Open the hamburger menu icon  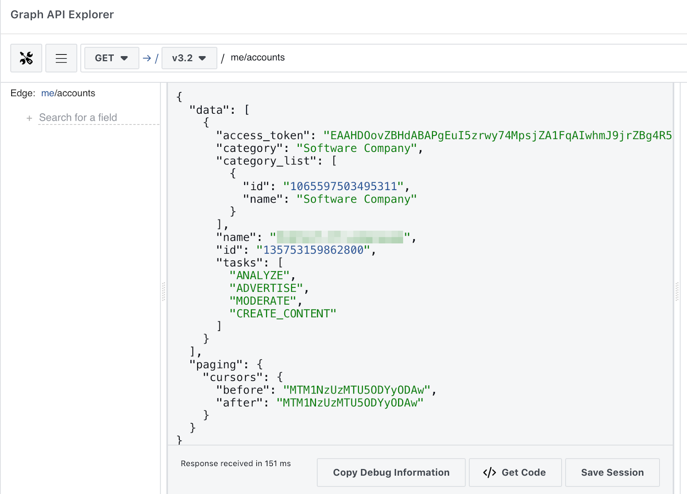[61, 58]
